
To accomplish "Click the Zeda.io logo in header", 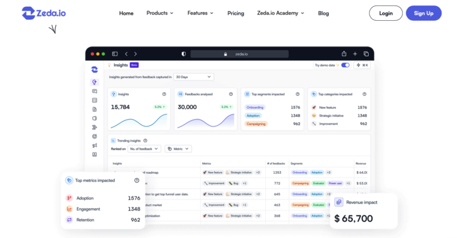I will point(44,13).
